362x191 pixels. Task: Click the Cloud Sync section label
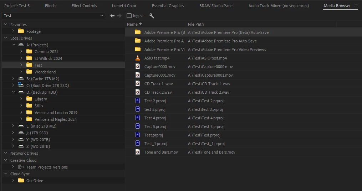tap(20, 174)
